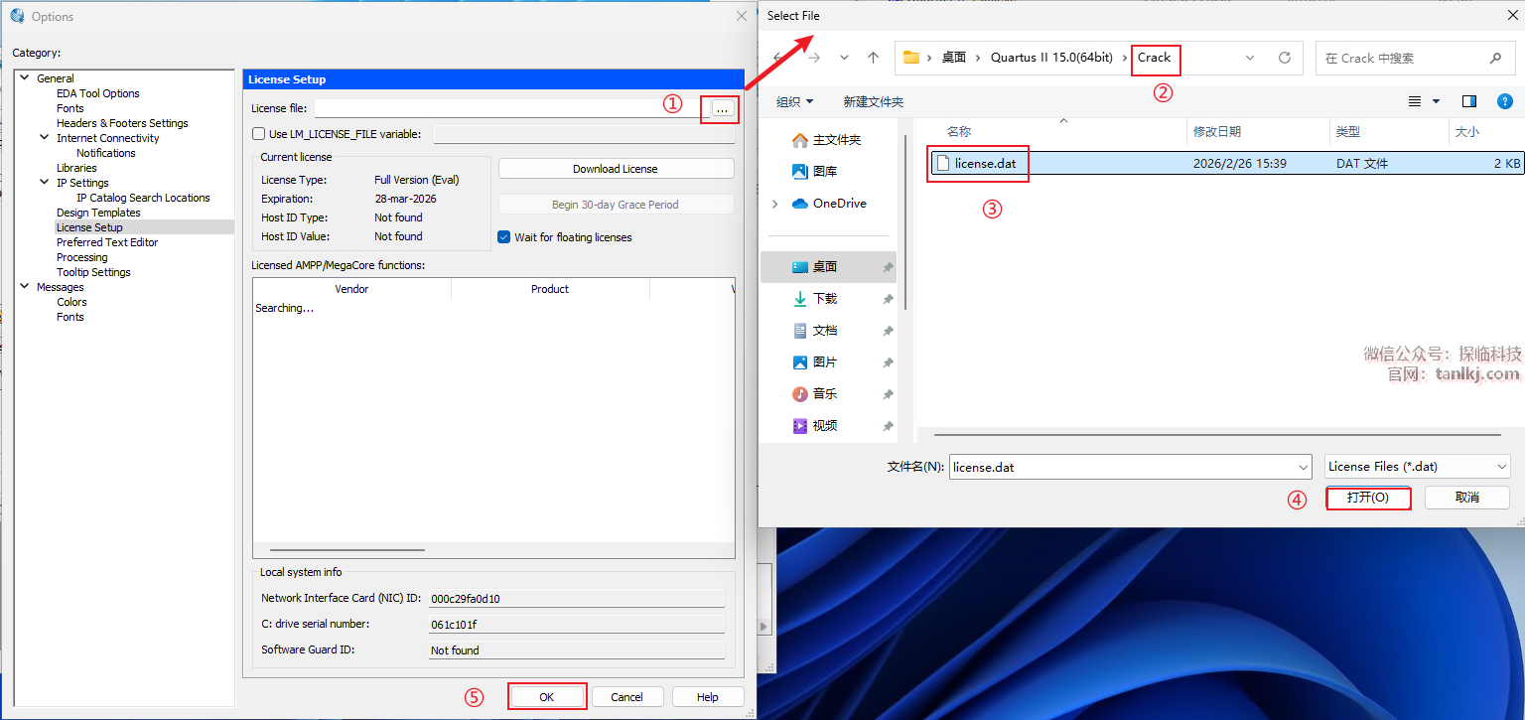Select Notifications tree item
Viewport: 1525px width, 720px height.
coord(106,153)
